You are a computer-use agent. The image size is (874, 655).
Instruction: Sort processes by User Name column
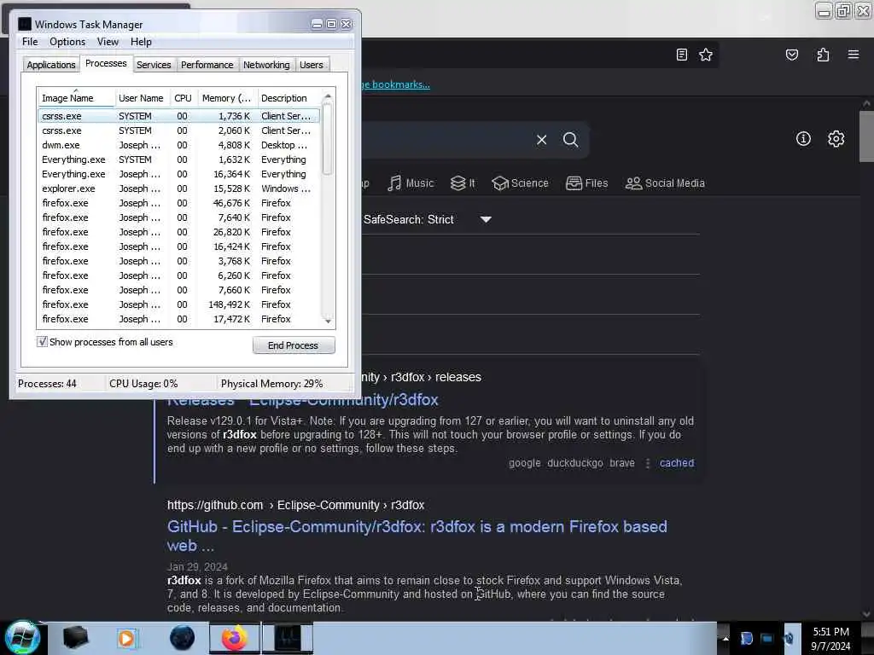(x=142, y=98)
